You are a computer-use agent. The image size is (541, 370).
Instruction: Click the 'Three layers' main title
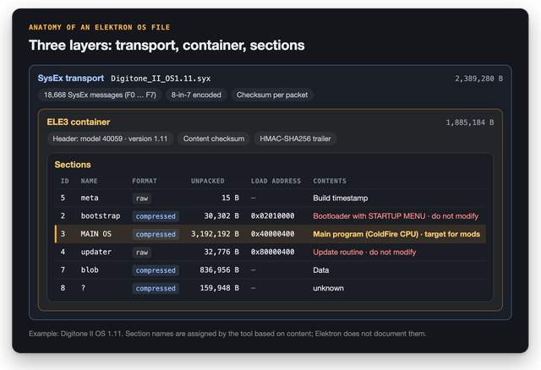167,45
